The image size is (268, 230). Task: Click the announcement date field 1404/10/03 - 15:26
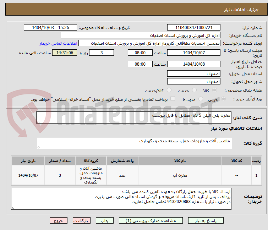click(50, 28)
